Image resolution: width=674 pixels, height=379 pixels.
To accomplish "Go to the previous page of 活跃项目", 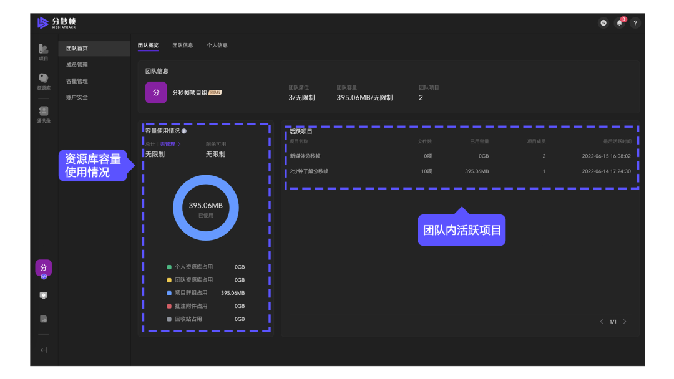I will [x=602, y=322].
